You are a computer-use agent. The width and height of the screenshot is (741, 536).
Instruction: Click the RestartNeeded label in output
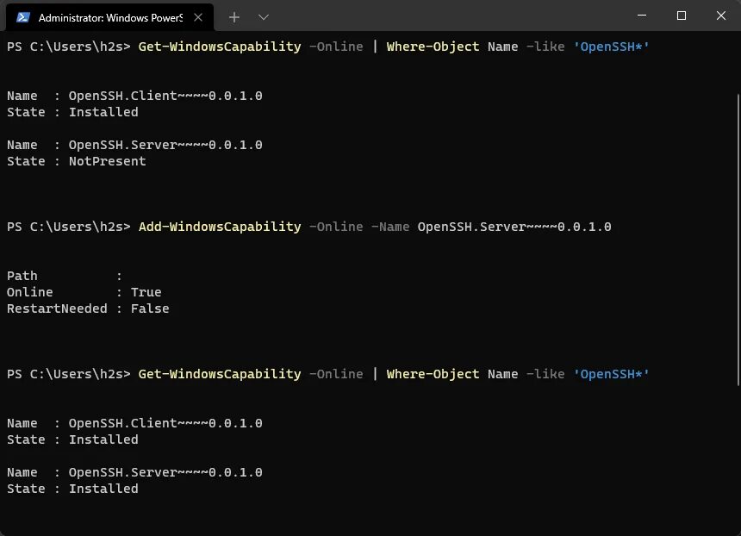coord(57,309)
